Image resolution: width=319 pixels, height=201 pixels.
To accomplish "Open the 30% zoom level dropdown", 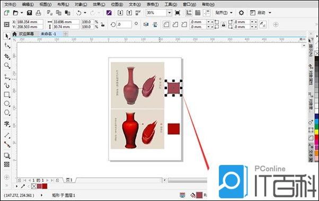I will point(169,13).
